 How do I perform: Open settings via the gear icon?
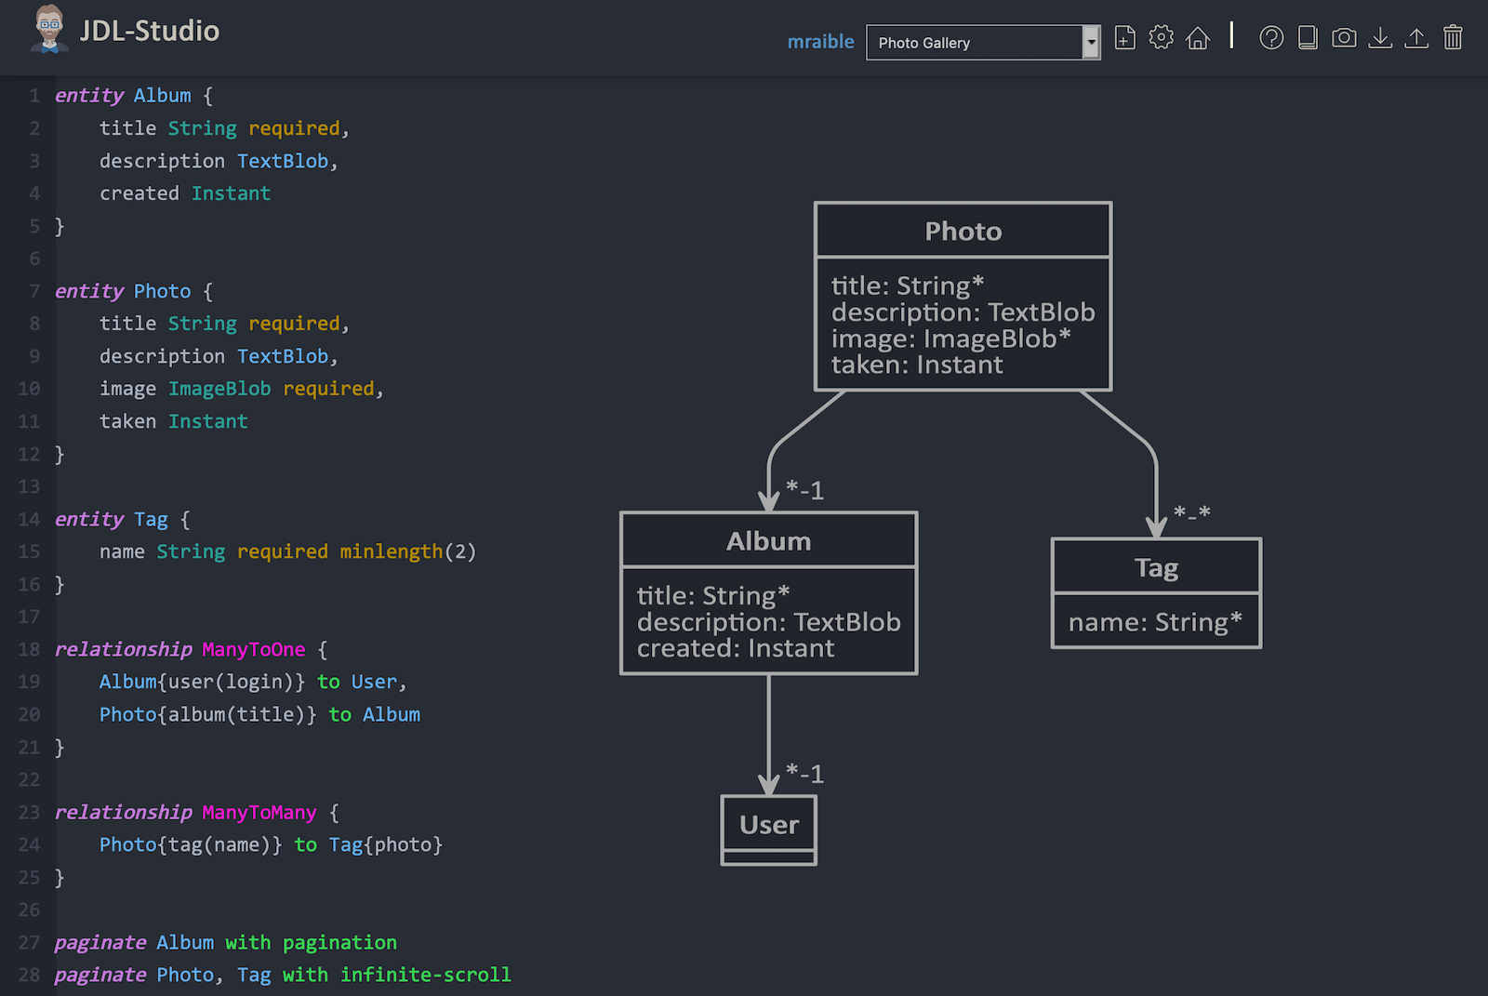(x=1161, y=38)
